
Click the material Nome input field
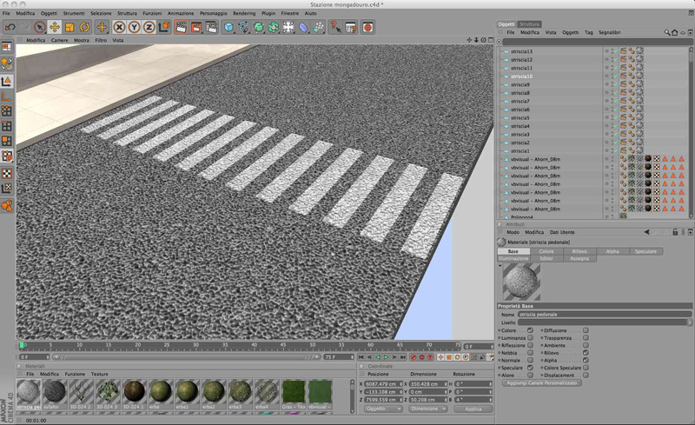point(605,314)
